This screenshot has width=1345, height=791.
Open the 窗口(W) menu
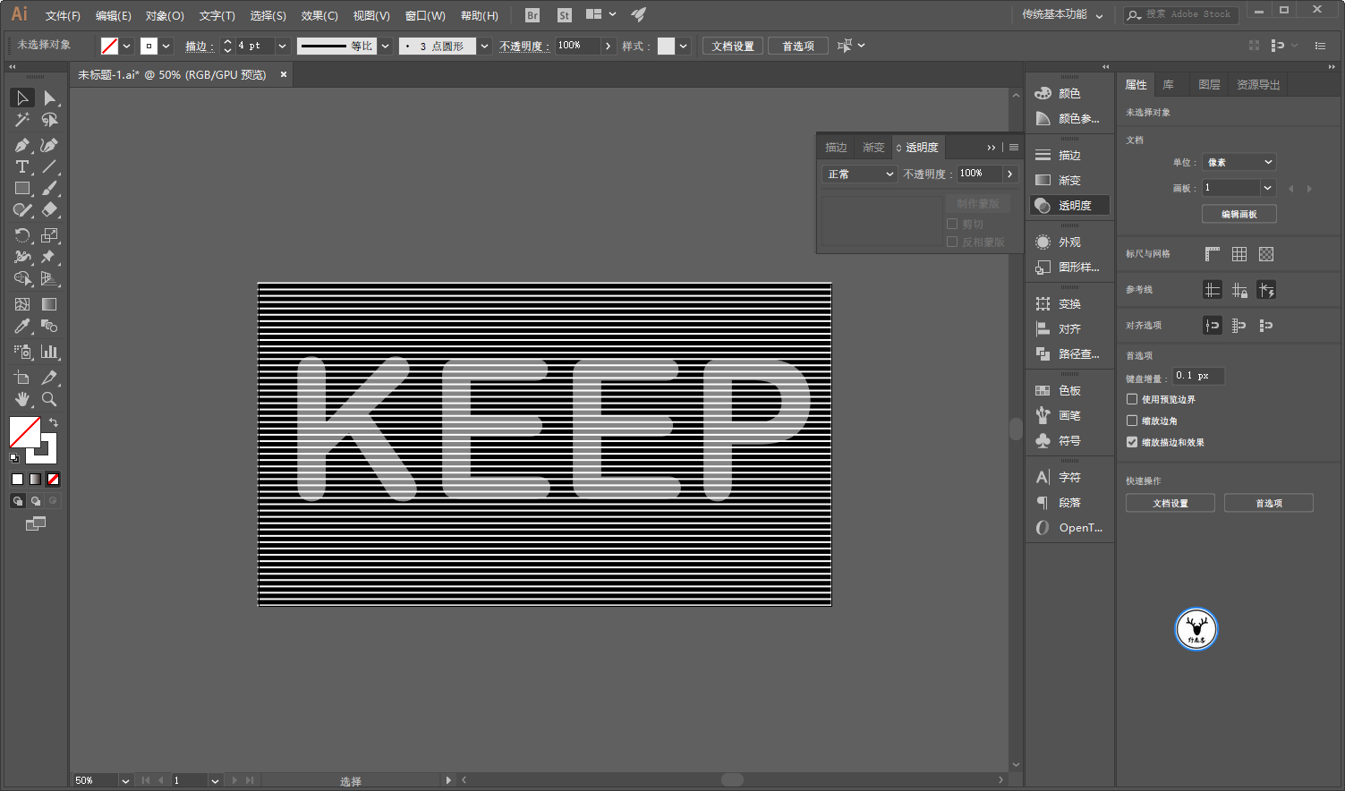click(425, 15)
